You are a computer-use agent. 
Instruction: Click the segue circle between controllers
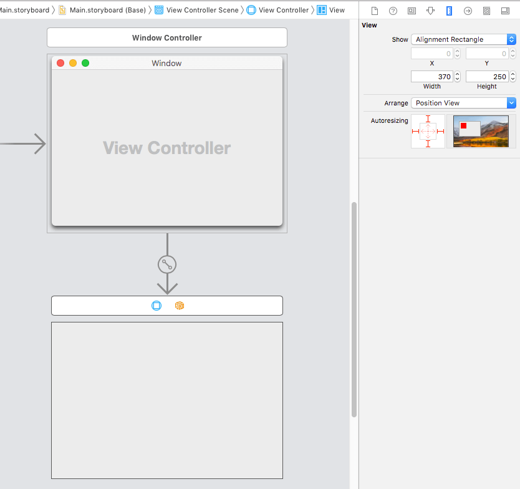pyautogui.click(x=167, y=264)
